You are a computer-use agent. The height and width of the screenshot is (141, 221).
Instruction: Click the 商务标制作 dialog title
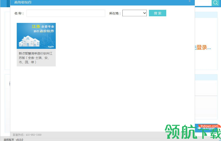23,2
